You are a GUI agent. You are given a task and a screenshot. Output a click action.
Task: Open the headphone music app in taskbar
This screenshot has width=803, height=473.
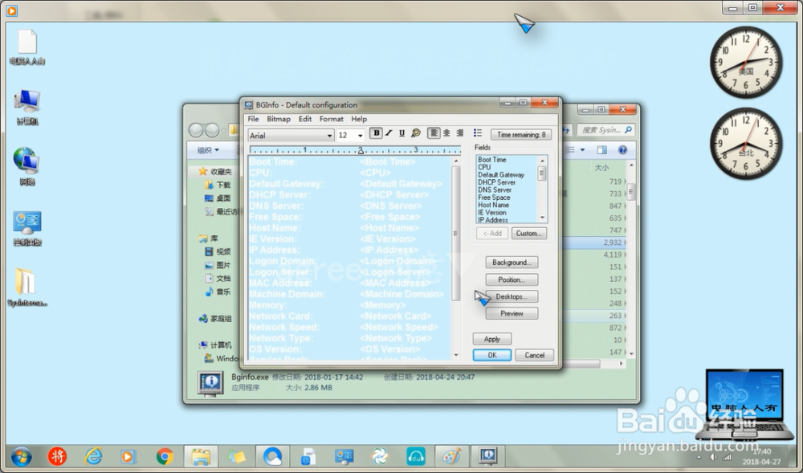click(416, 457)
